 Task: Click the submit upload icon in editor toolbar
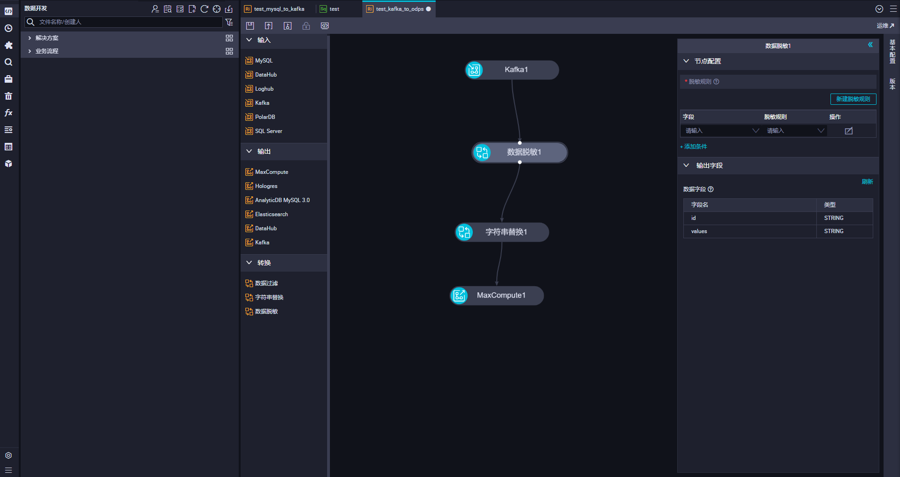[x=269, y=26]
